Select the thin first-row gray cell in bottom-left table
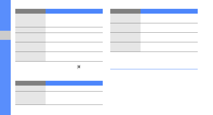 (x=30, y=88)
